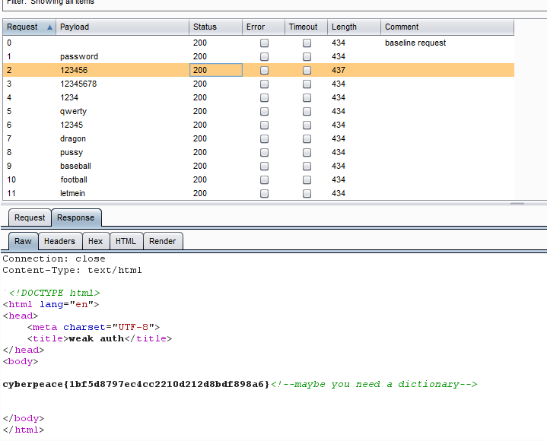Tick the Timeout checkbox for payload 123456
547x441 pixels.
tap(307, 71)
